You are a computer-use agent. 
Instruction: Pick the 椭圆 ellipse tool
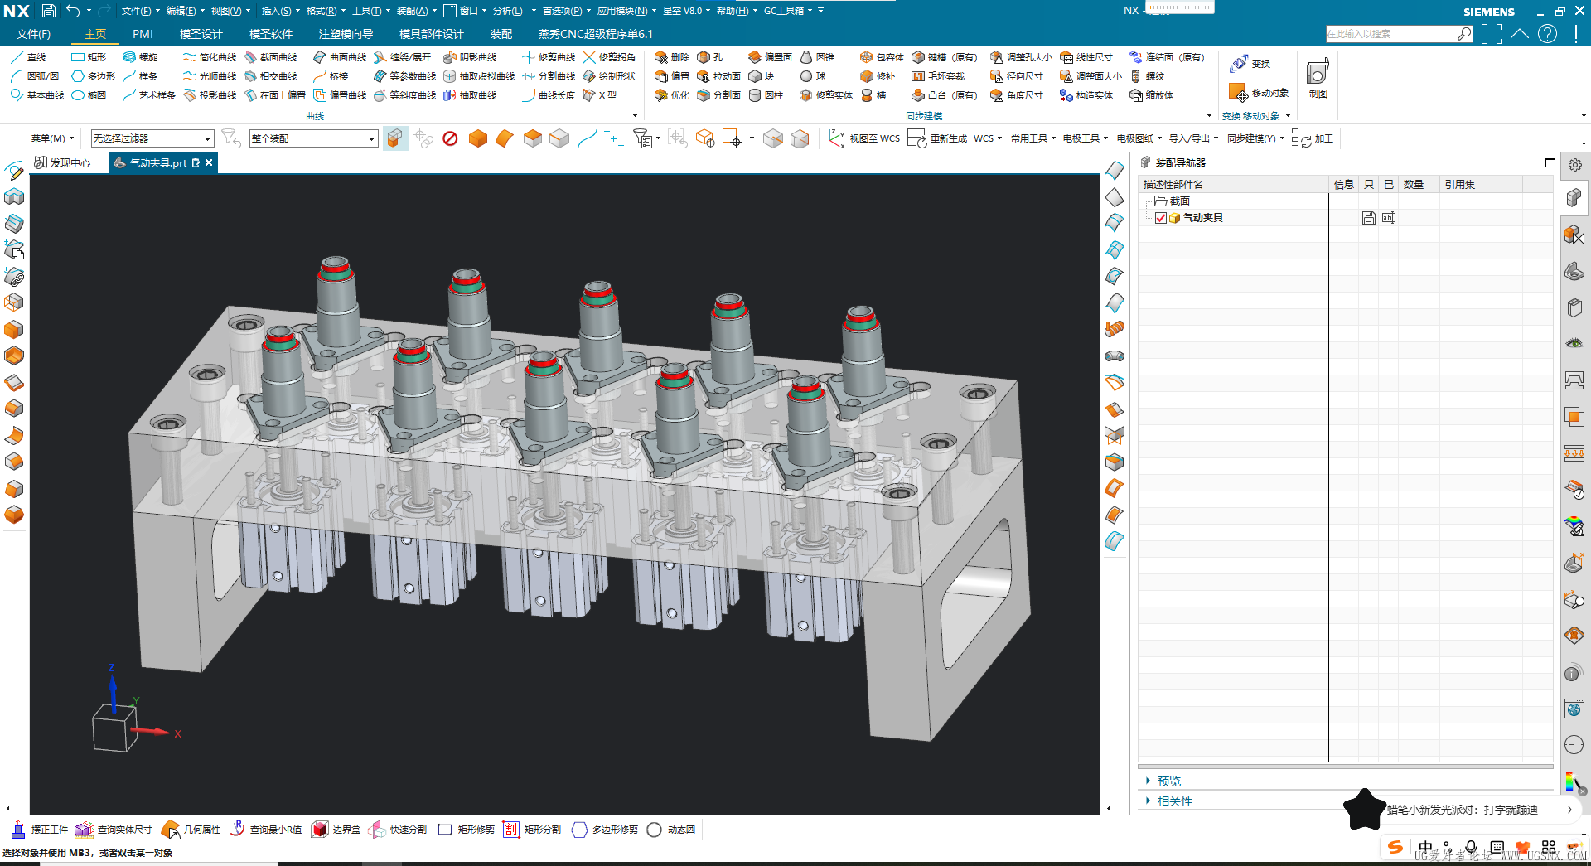tap(89, 95)
